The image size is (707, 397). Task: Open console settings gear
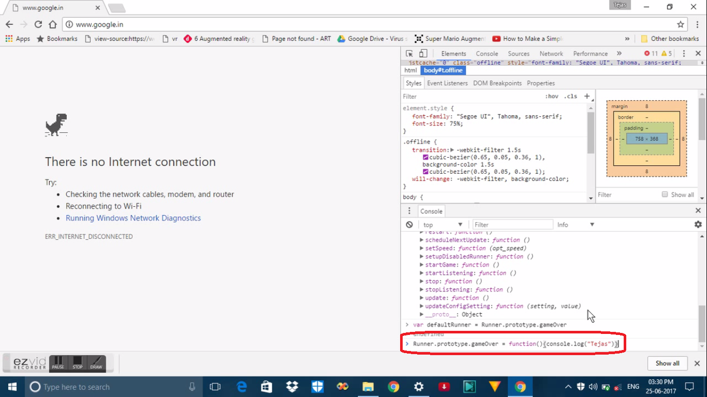pos(698,224)
